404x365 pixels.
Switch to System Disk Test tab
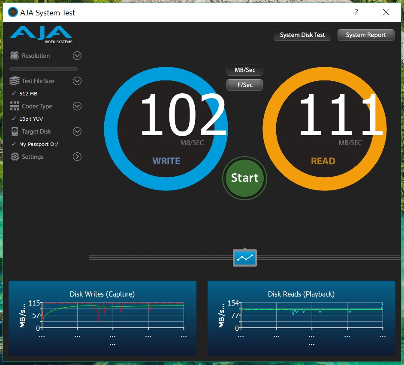coord(302,35)
